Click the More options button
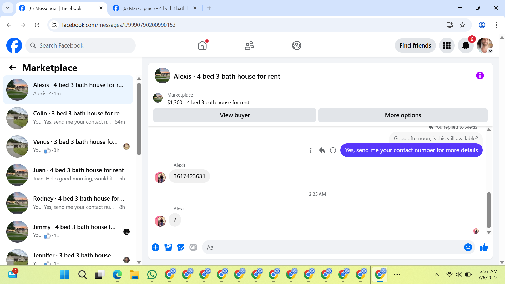Screen dimensions: 505x284 pyautogui.click(x=403, y=115)
